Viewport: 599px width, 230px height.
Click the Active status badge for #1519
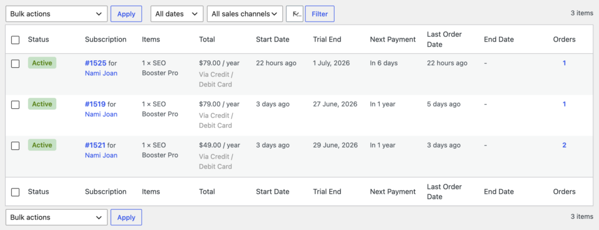[42, 104]
